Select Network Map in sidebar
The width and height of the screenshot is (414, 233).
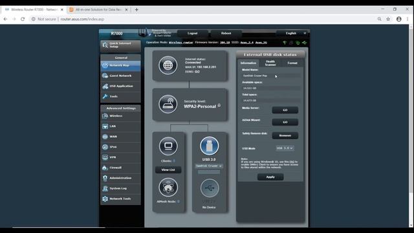(x=120, y=65)
